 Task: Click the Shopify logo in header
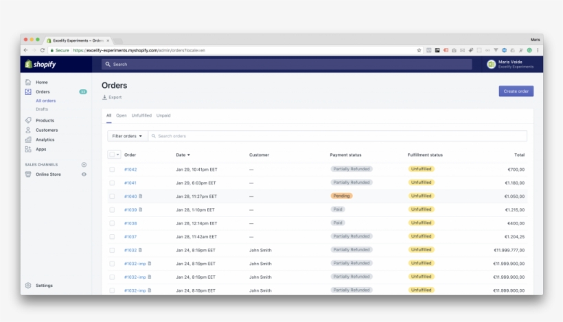[41, 64]
